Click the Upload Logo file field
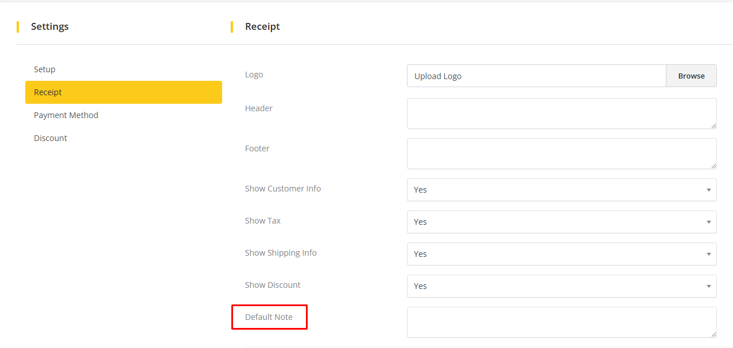 coord(536,76)
